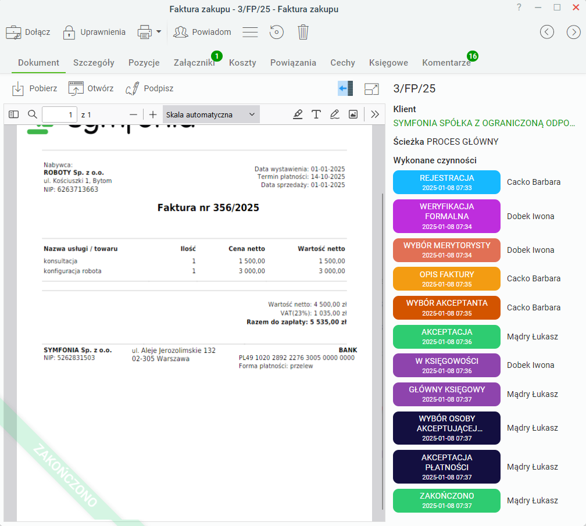Viewport: 586px width, 526px height.
Task: Click the page number field
Action: [x=59, y=114]
